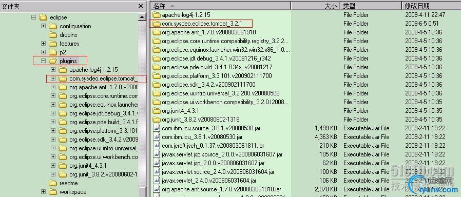Expand org.junit4_4.3.1 tree node

(x=53, y=166)
